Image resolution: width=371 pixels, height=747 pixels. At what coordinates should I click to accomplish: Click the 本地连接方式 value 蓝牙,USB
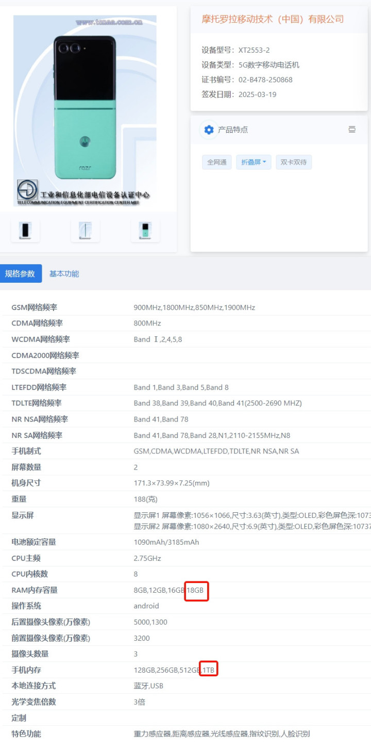(149, 686)
